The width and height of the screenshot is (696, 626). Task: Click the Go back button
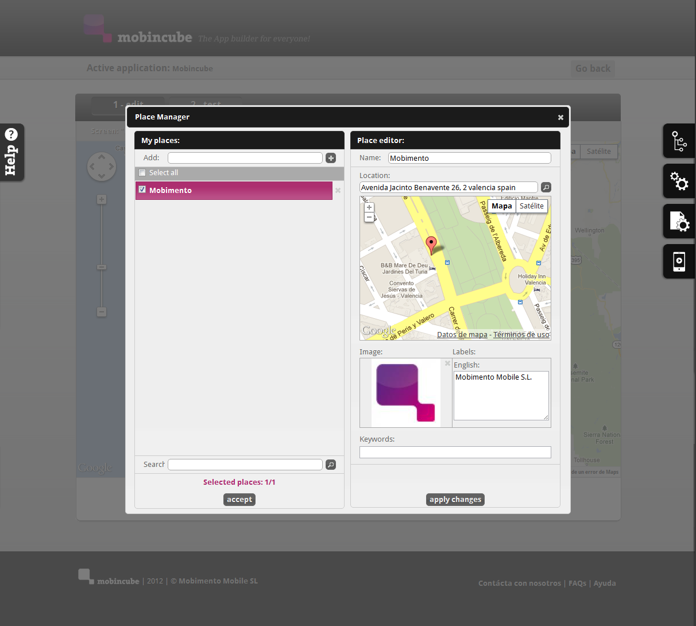click(x=593, y=68)
